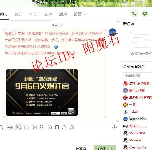Image resolution: width=152 pixels, height=150 pixels.
Task: Click the send file folder icon
Action: [27, 127]
